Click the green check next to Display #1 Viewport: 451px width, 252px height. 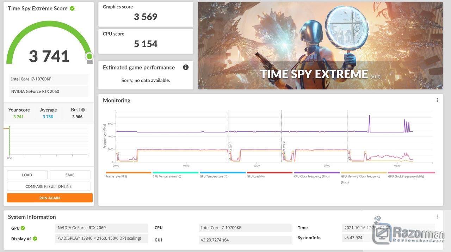coord(35,239)
